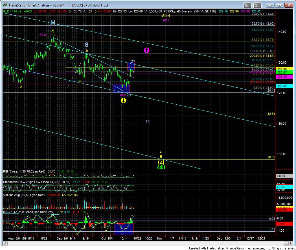
Task: Click the TradeStation chart window icon
Action: [x=5, y=5]
